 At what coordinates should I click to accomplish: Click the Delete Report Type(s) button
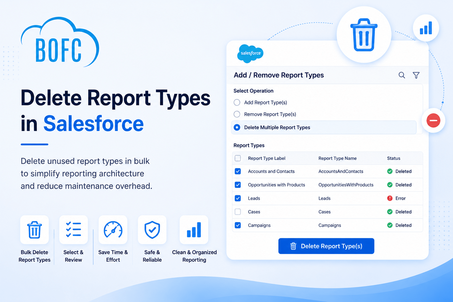(x=326, y=246)
